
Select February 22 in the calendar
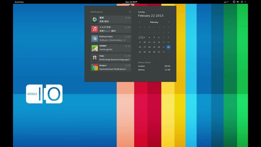[x=169, y=47]
